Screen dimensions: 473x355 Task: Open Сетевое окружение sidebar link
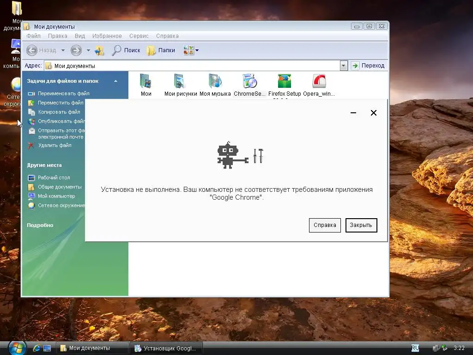[x=61, y=205]
